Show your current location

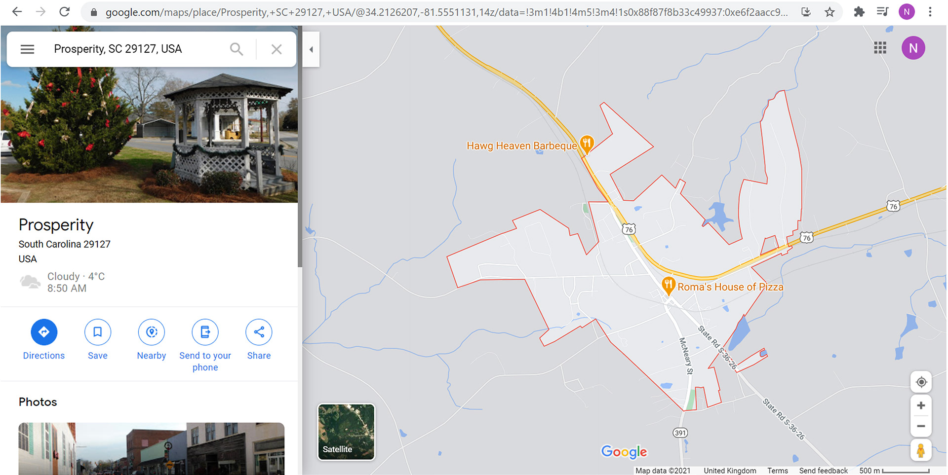(x=921, y=382)
